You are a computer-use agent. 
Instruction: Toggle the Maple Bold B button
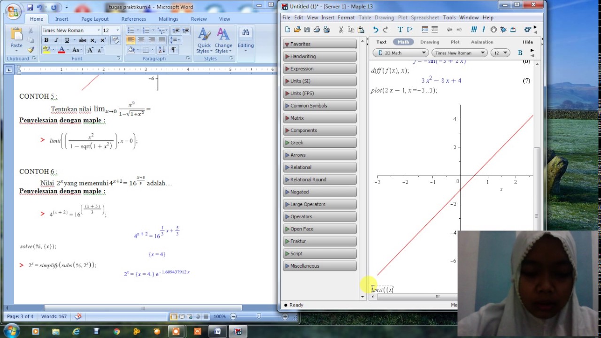click(520, 53)
